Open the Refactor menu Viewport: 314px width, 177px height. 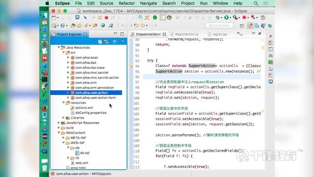[x=127, y=3]
